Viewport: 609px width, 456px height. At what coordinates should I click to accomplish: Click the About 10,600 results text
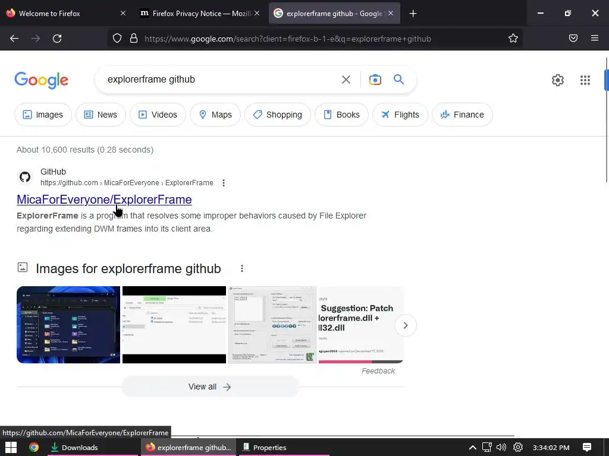85,150
